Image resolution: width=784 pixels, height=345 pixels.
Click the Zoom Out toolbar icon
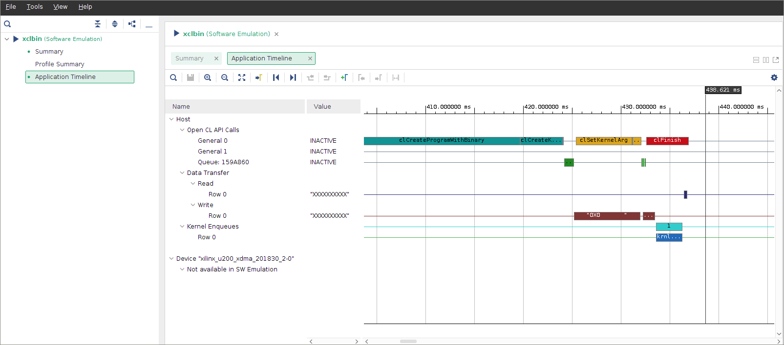click(225, 77)
